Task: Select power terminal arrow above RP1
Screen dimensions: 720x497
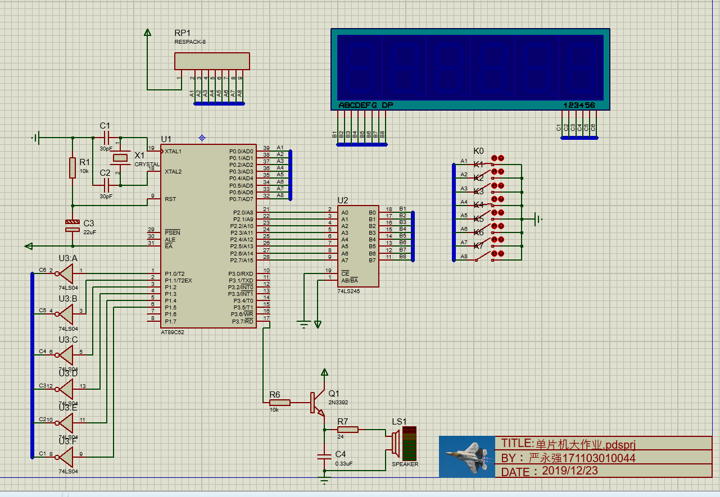Action: point(147,33)
